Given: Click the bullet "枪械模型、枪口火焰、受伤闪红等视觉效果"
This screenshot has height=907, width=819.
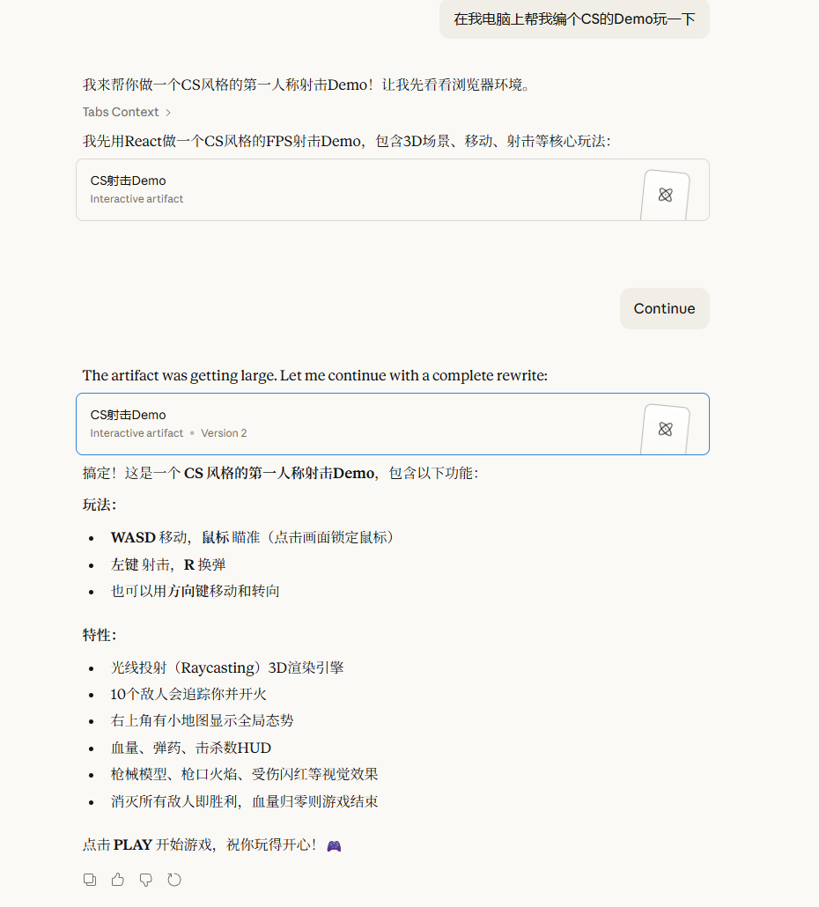Looking at the screenshot, I should 244,775.
